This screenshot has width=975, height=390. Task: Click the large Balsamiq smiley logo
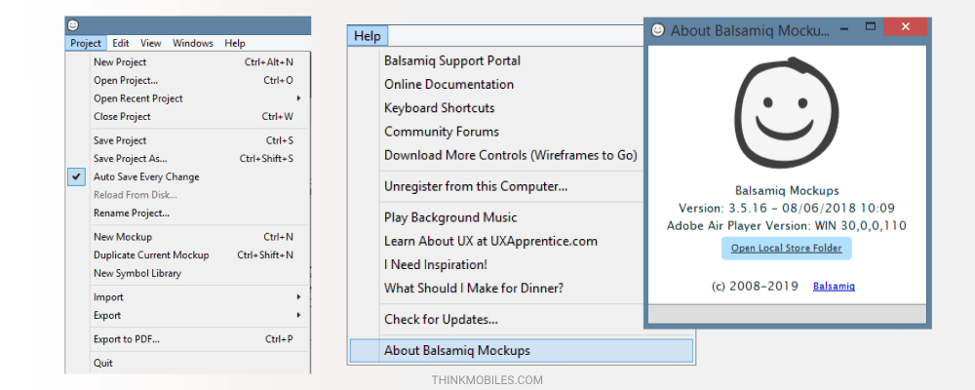coord(786,114)
